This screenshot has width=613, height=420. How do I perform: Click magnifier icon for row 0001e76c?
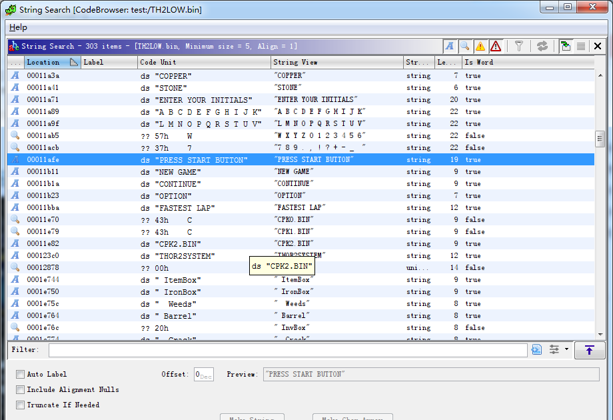tap(15, 327)
